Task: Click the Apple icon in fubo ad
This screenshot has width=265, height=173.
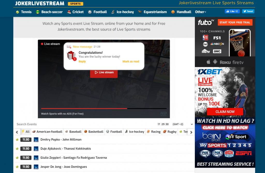Action: tap(209, 62)
